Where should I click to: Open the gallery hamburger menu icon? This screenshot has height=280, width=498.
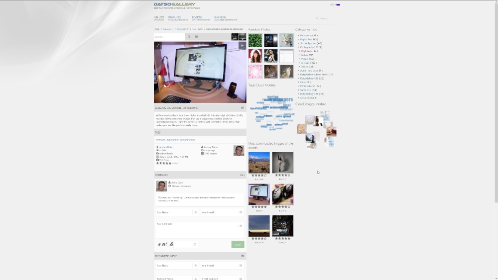(196, 37)
